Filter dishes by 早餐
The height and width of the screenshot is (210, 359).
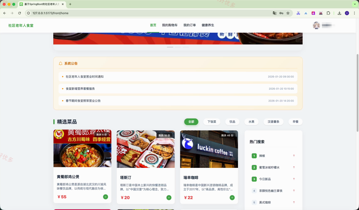pyautogui.click(x=295, y=122)
